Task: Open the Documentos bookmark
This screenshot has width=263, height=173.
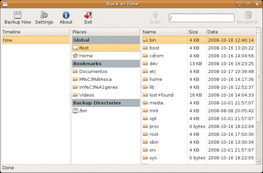Action: 93,71
